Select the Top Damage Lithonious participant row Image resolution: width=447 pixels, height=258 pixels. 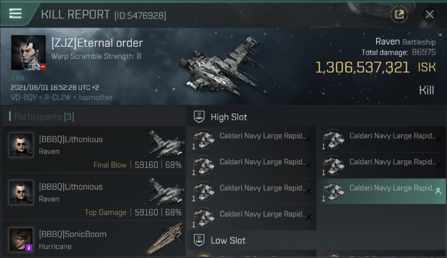[x=94, y=197]
